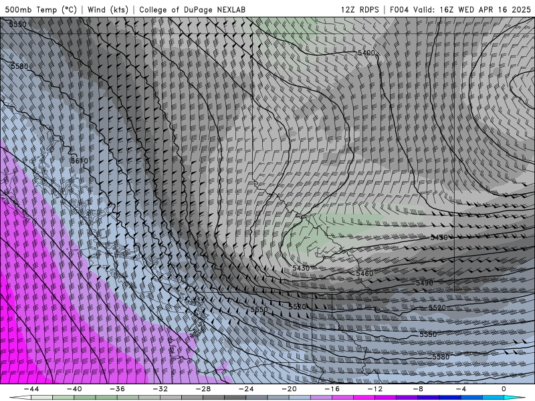Screen dimensions: 535x401
Task: Click the 'F004 Valid: 16Z WED APR 16 2025' text
Action: 460,9
